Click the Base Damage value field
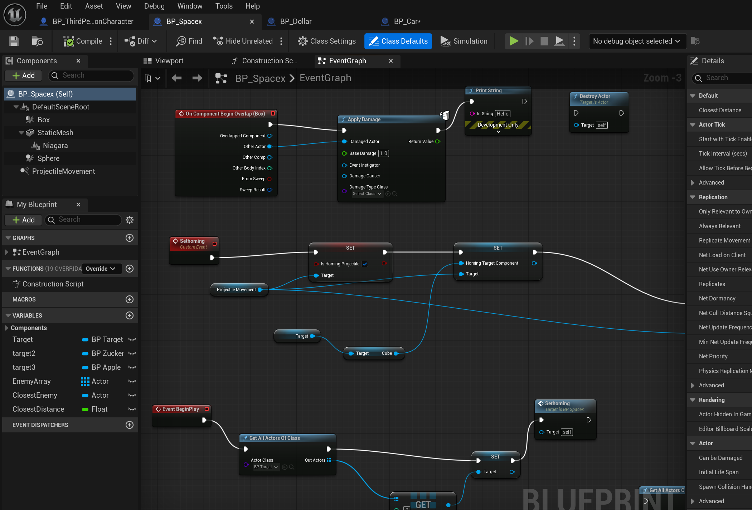This screenshot has height=510, width=752. (x=383, y=153)
